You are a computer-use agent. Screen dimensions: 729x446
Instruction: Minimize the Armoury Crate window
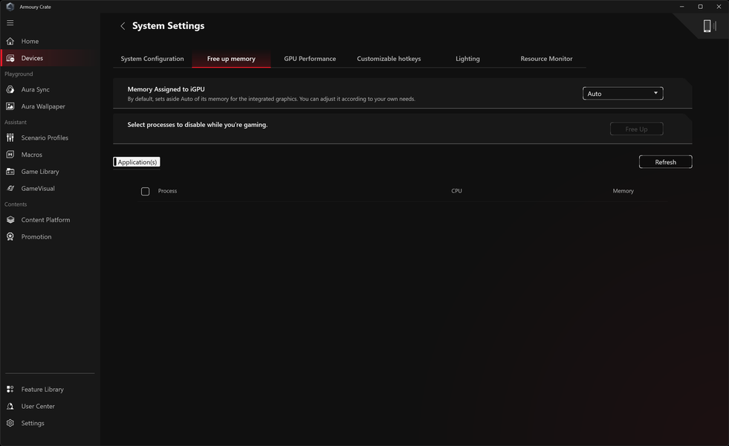coord(681,7)
